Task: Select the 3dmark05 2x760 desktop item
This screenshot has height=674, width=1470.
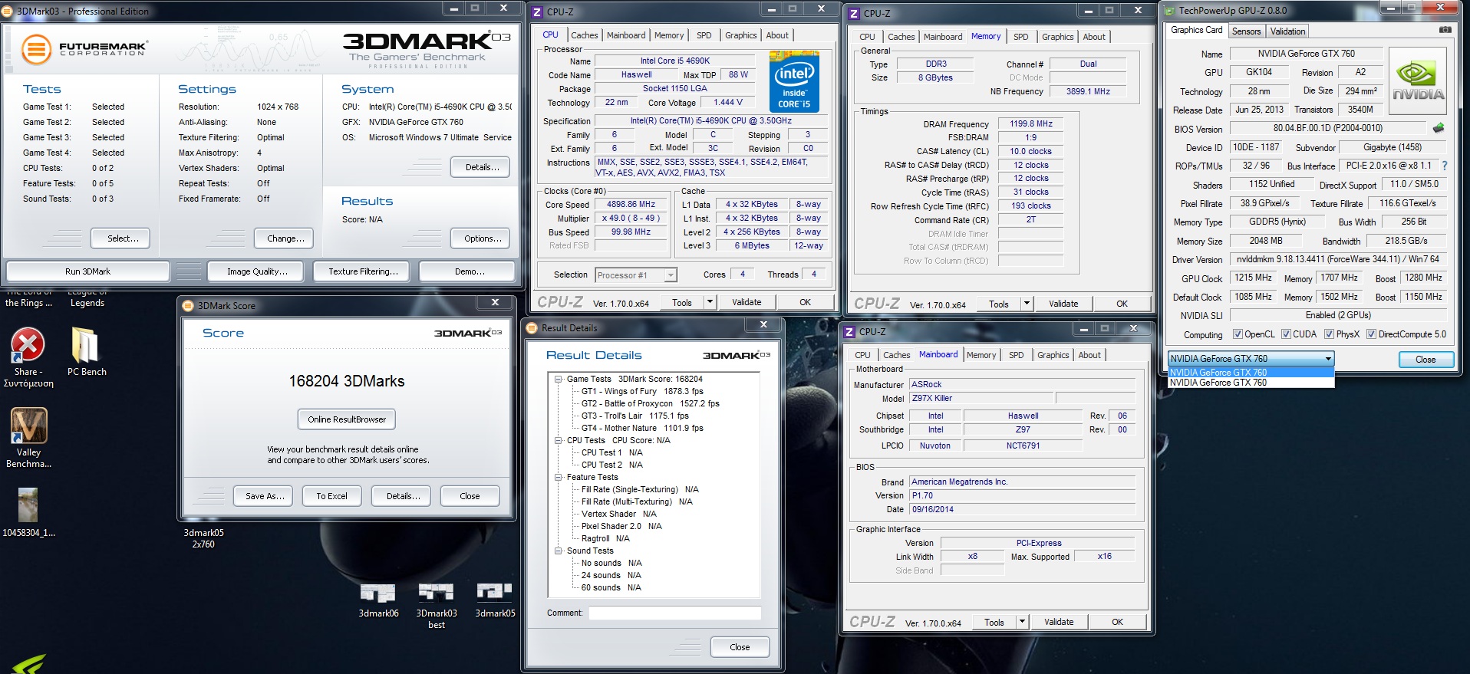Action: [x=203, y=538]
